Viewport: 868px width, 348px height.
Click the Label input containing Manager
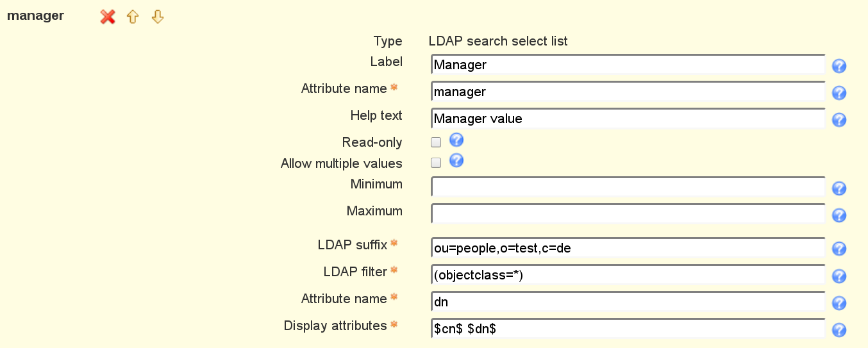click(628, 65)
